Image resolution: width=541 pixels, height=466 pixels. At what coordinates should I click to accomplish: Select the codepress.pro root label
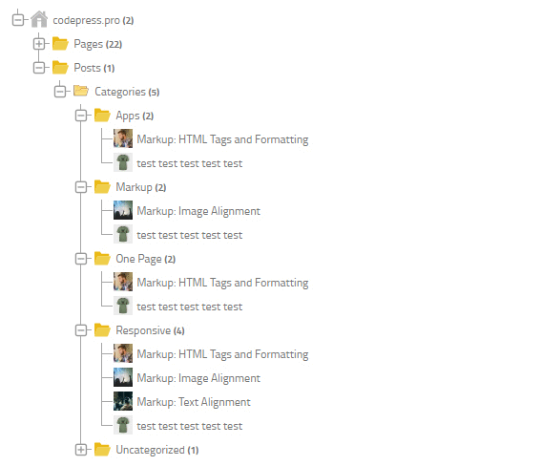(x=94, y=20)
